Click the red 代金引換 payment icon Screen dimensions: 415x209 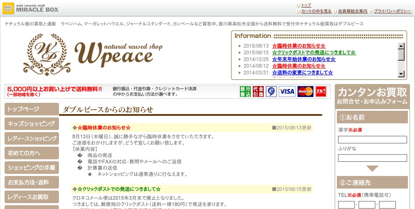pos(258,92)
